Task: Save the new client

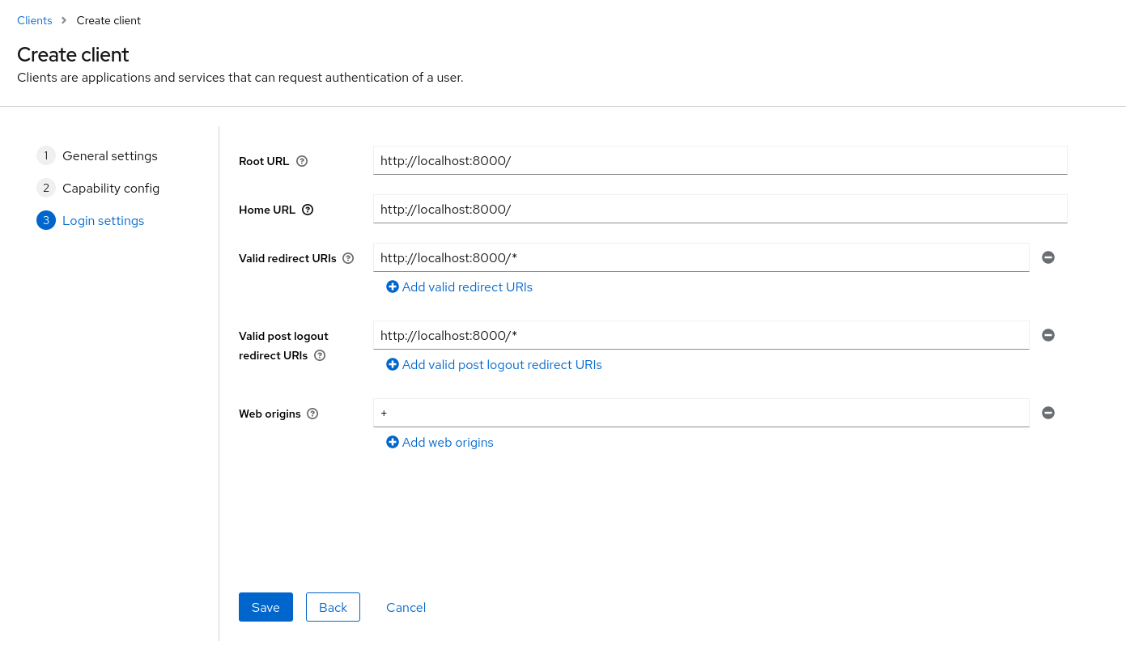Action: (x=266, y=607)
